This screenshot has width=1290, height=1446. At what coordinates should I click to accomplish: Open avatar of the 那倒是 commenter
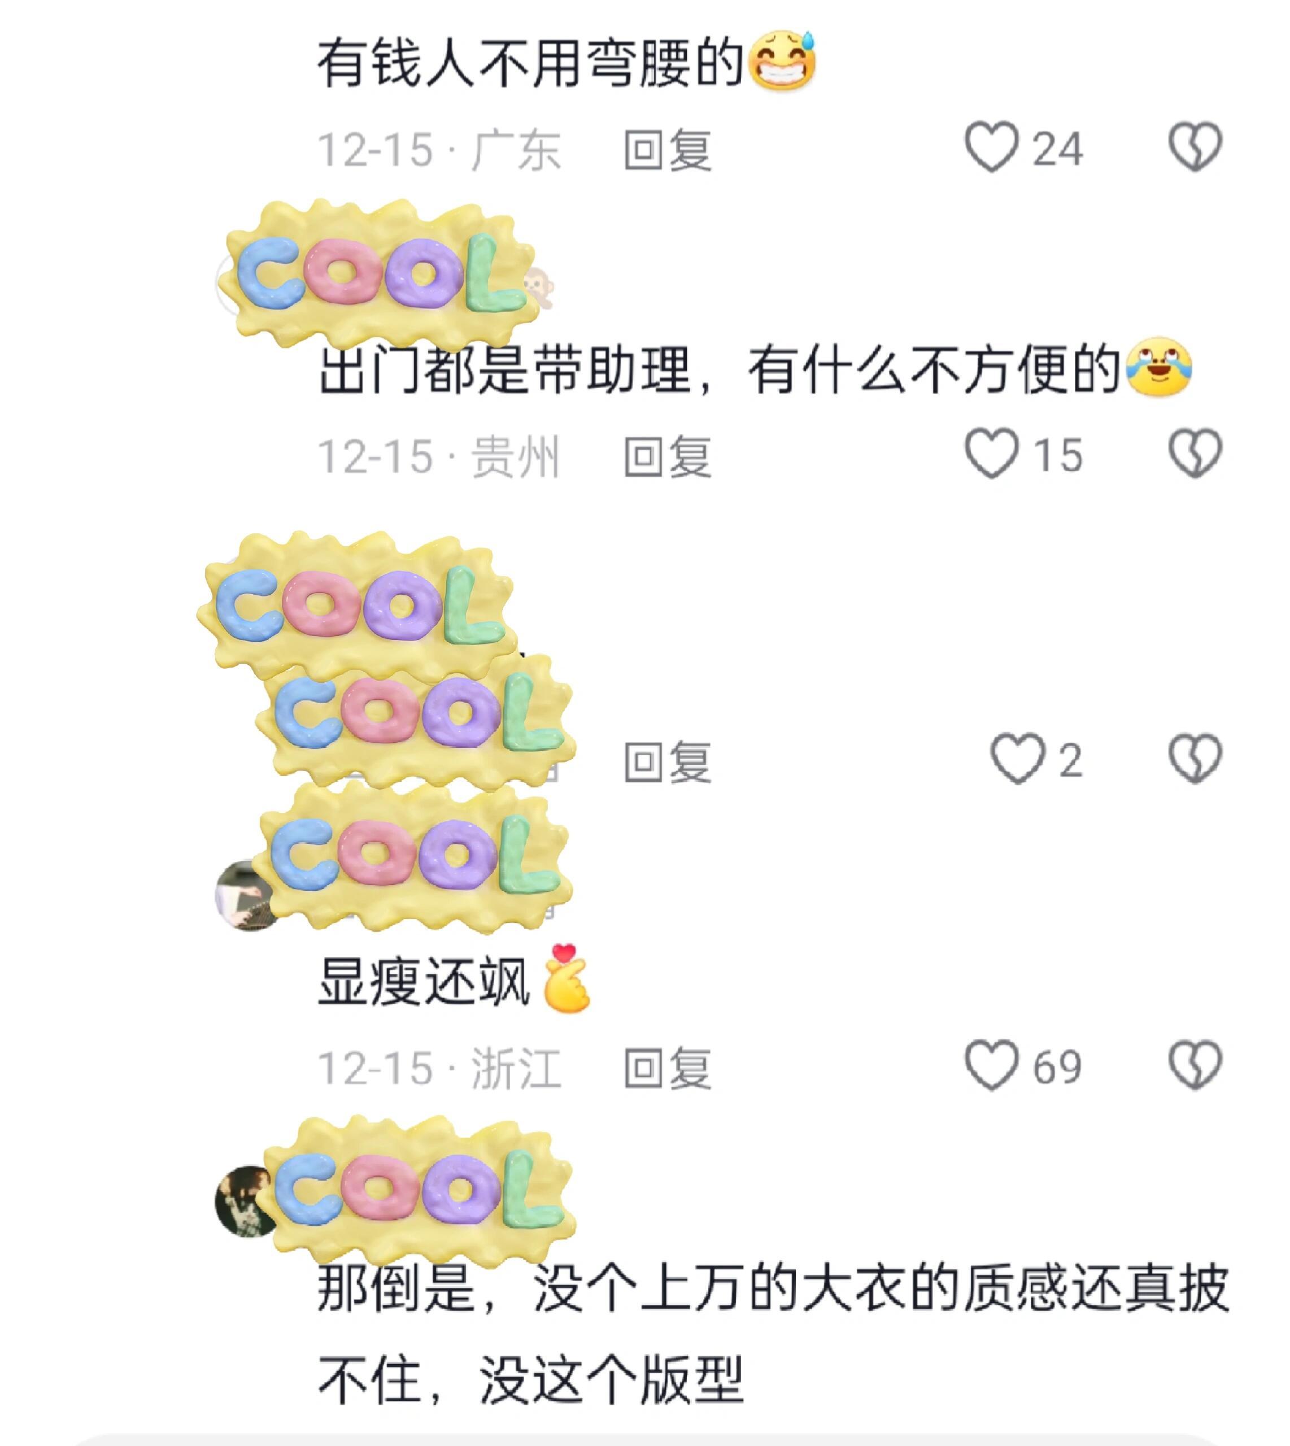point(245,1201)
